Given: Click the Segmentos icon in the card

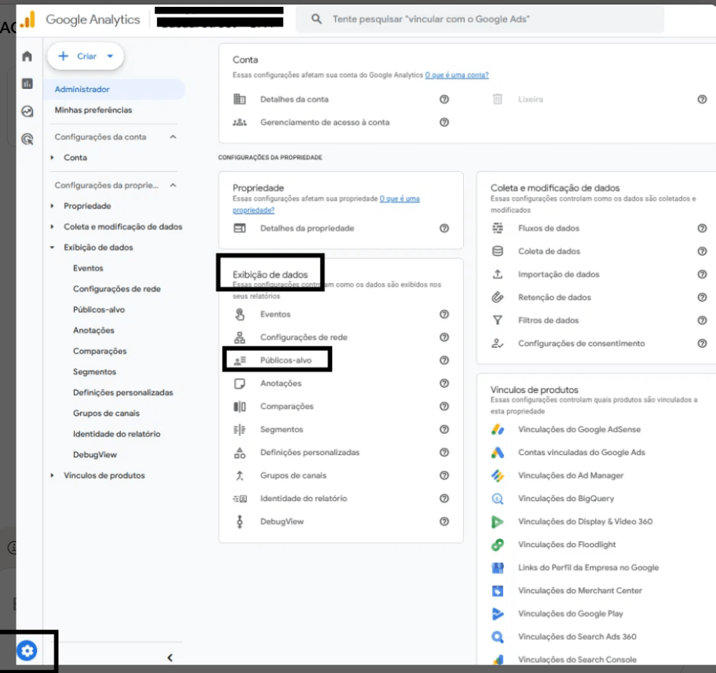Looking at the screenshot, I should pyautogui.click(x=239, y=429).
